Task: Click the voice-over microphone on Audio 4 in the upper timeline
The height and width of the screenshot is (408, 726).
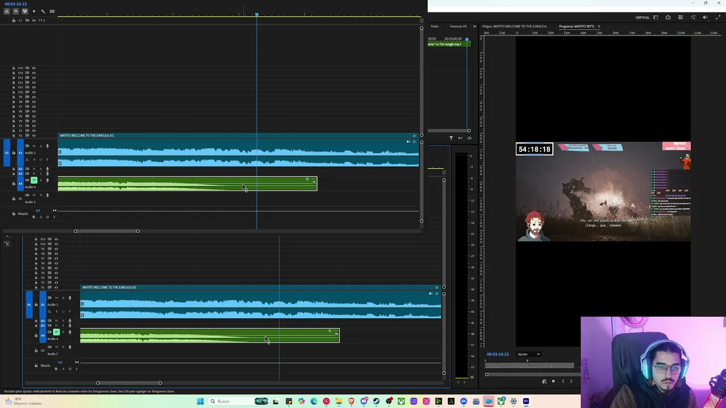Action: tap(47, 180)
